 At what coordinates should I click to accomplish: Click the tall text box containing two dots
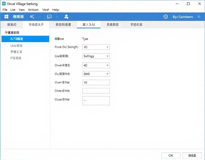[x=96, y=101]
